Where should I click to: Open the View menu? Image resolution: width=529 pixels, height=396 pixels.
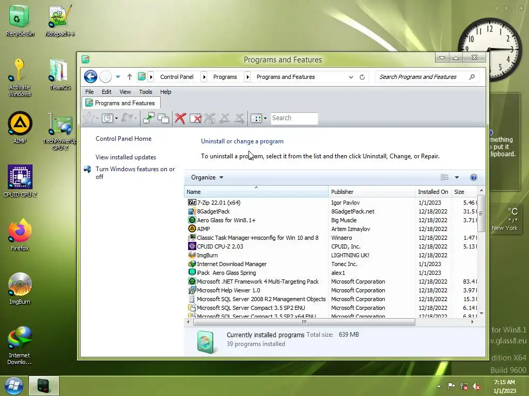coord(125,92)
